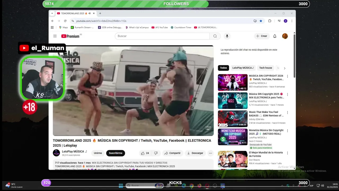View site information icon in address bar
Viewport: 339px width, 191px height.
pos(73,21)
